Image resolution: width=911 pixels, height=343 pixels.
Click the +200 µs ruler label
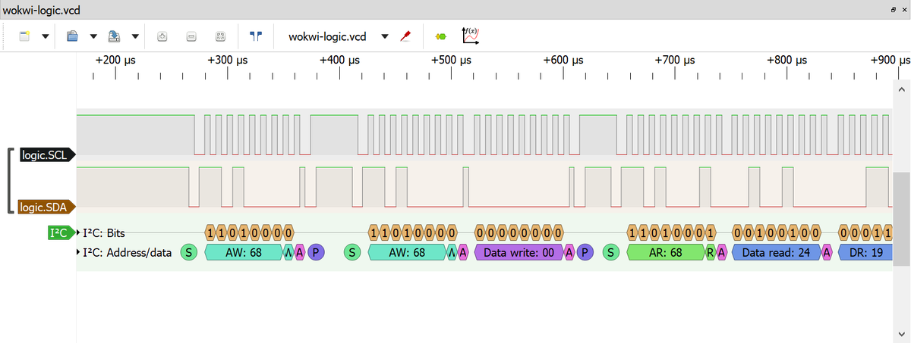click(x=115, y=60)
